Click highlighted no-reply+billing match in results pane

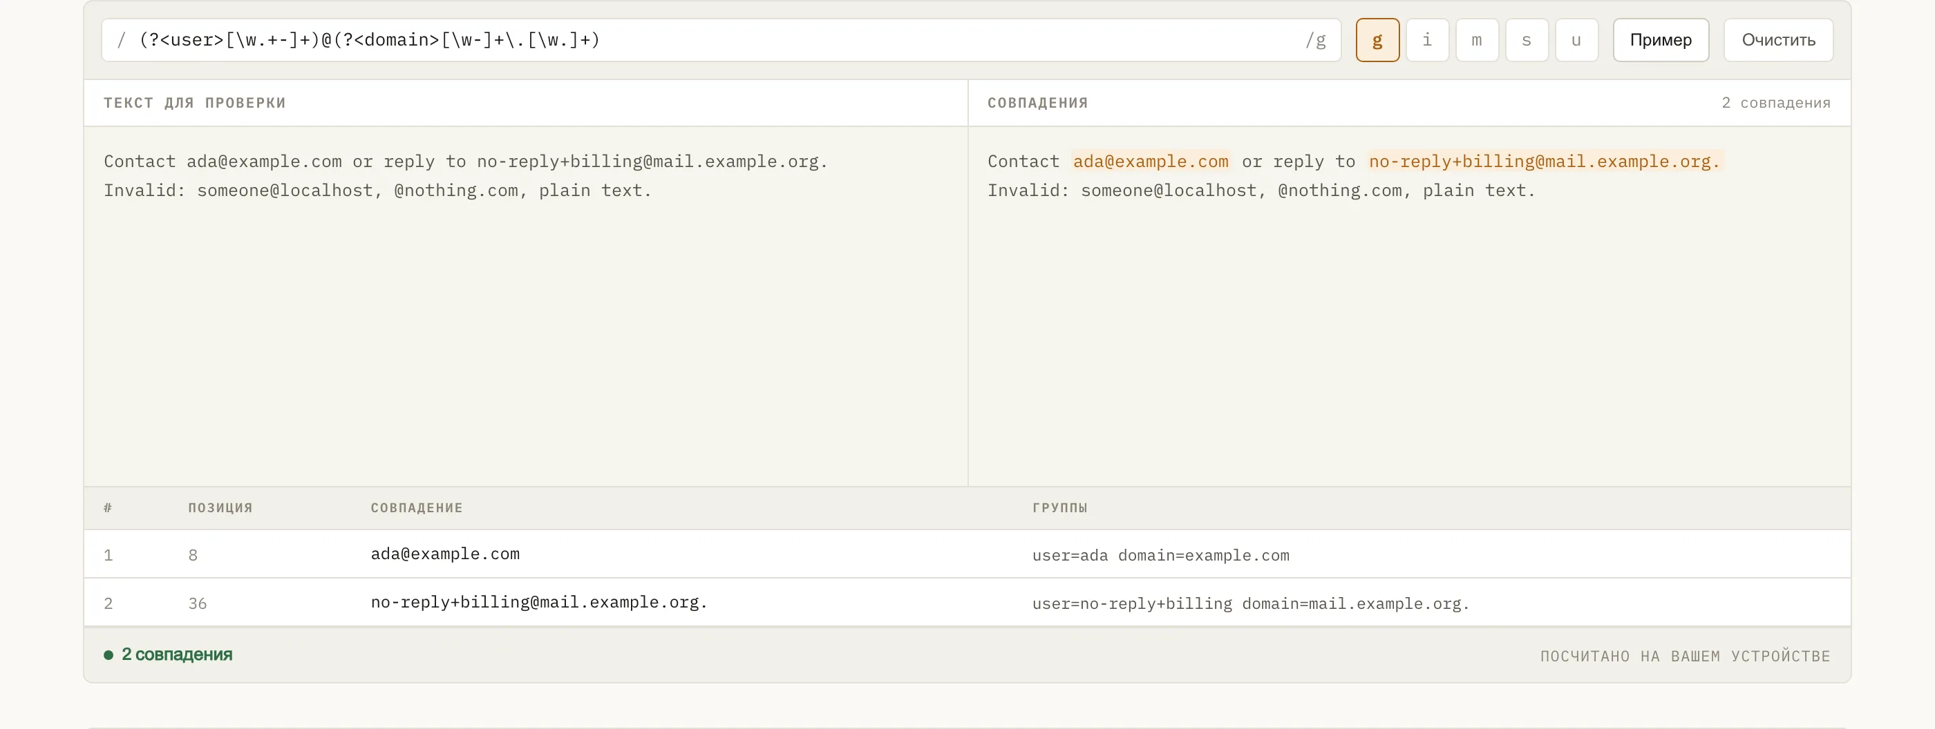(1545, 162)
